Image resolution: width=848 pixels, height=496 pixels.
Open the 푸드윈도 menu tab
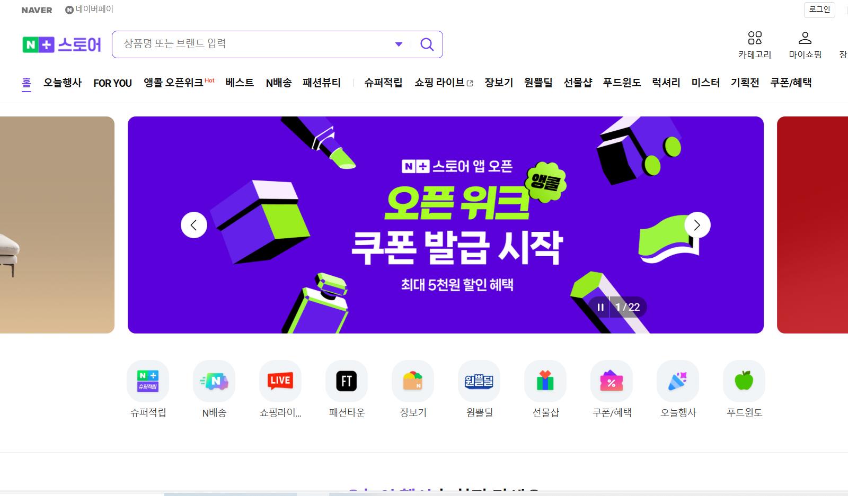[x=622, y=83]
